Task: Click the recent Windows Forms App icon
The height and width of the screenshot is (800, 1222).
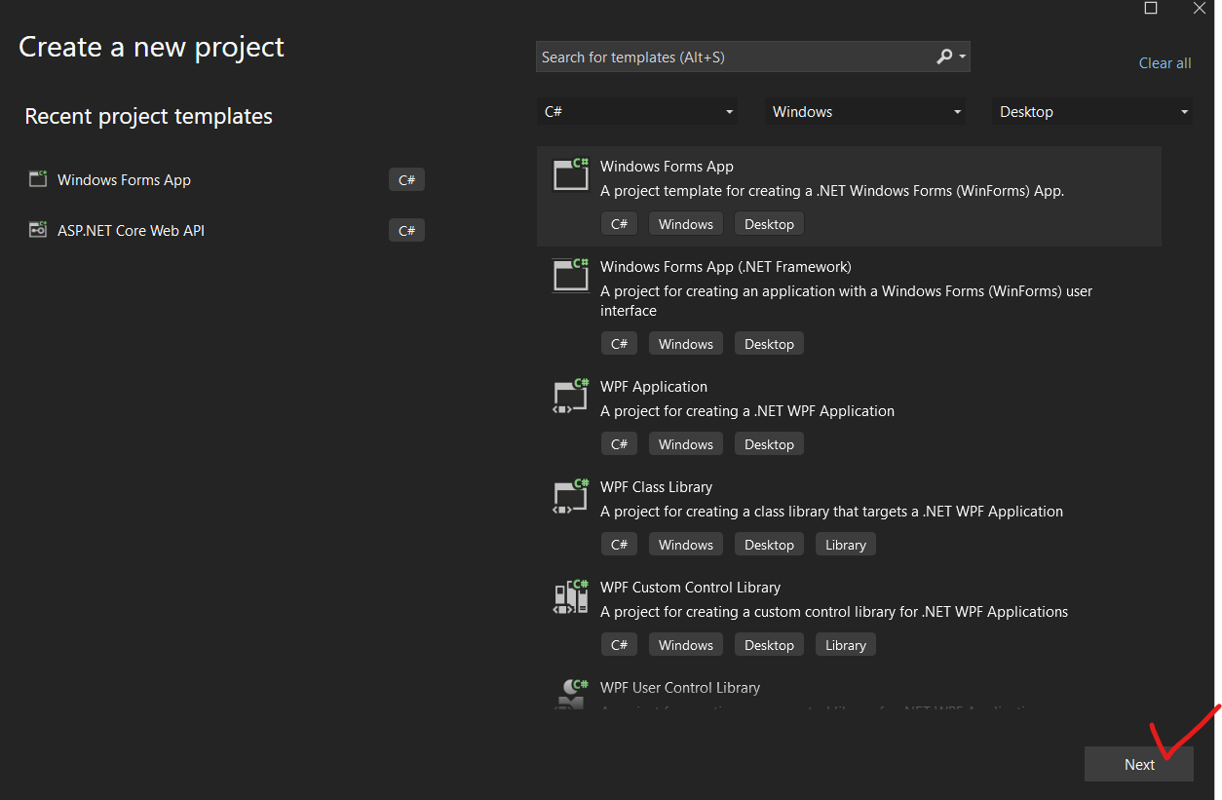Action: click(38, 179)
